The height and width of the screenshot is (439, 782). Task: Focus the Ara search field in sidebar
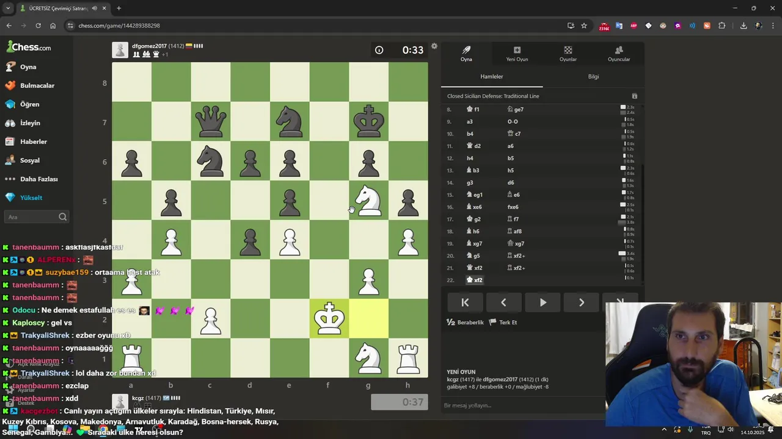coord(37,216)
